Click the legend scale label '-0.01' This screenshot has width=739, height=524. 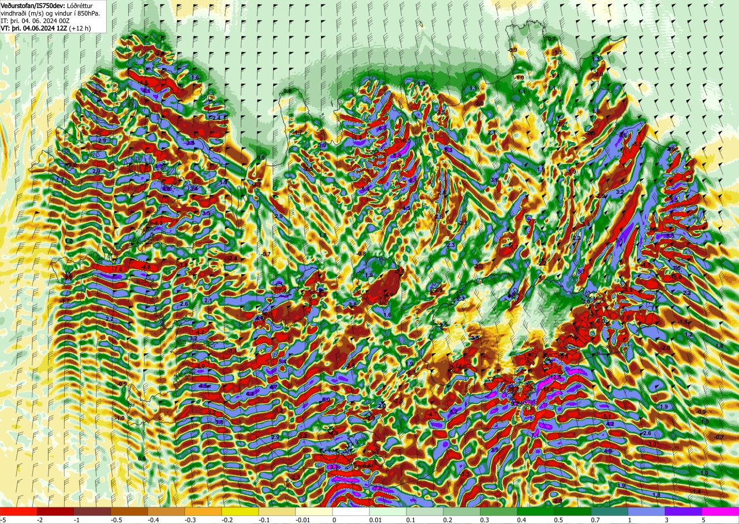tap(303, 520)
